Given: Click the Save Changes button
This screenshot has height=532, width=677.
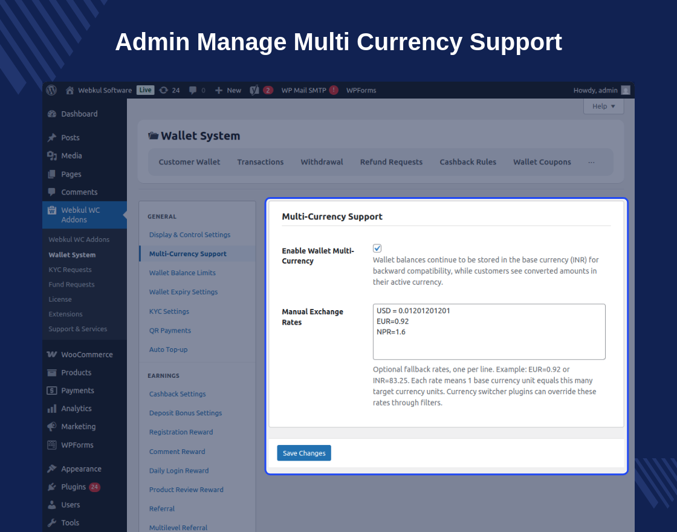Looking at the screenshot, I should pyautogui.click(x=304, y=453).
